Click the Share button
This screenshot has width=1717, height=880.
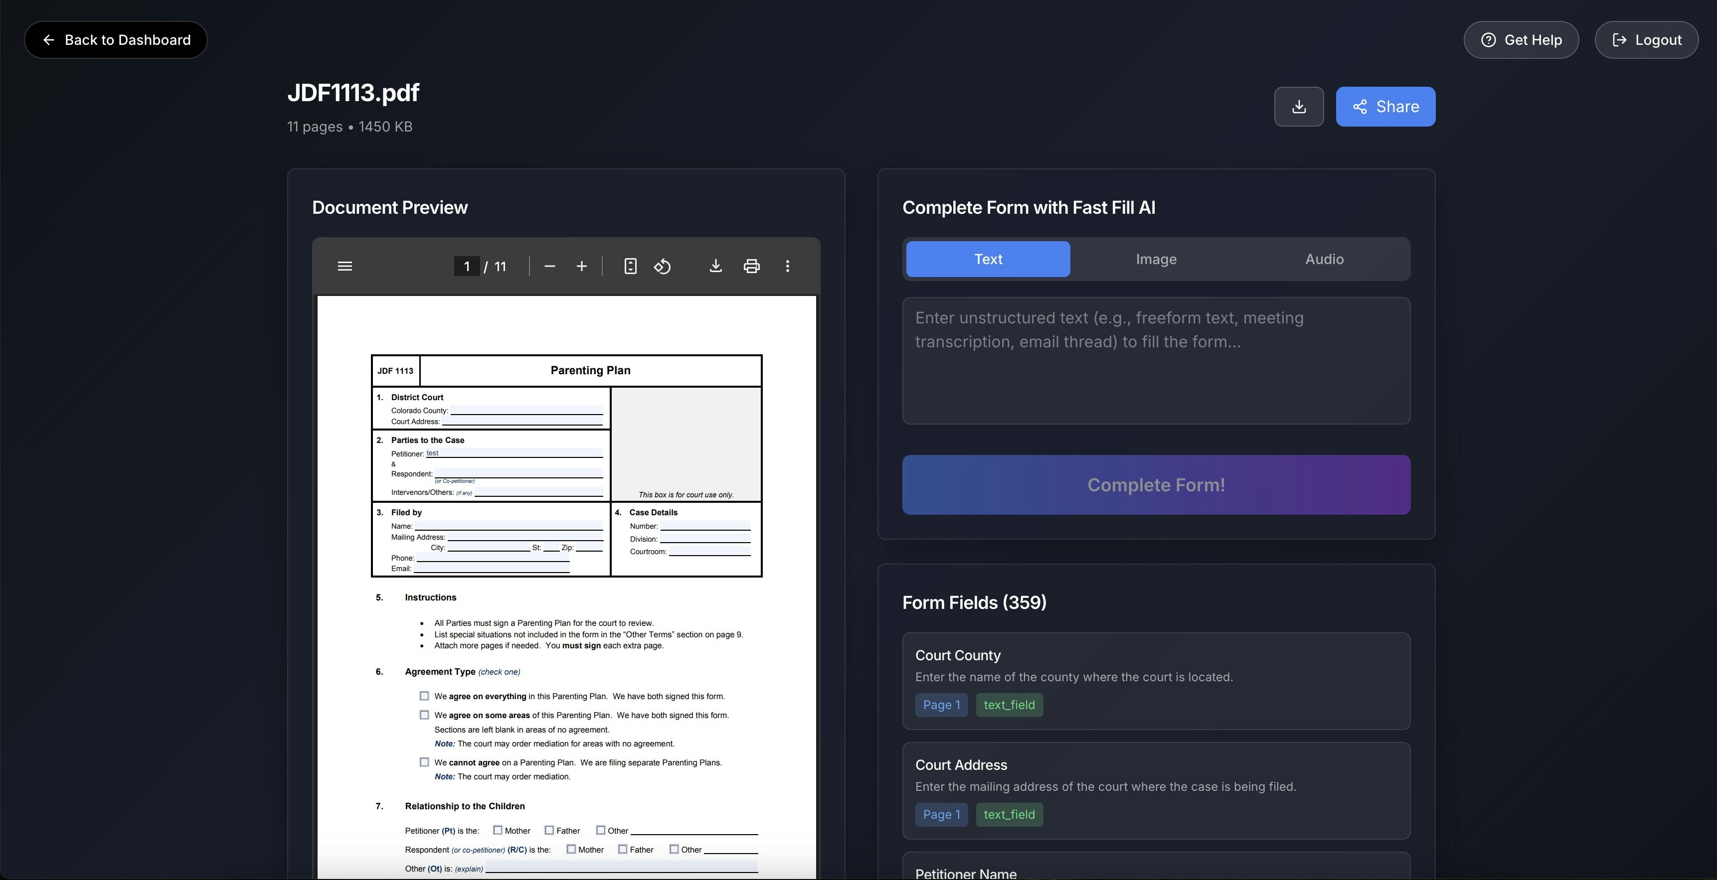coord(1385,107)
